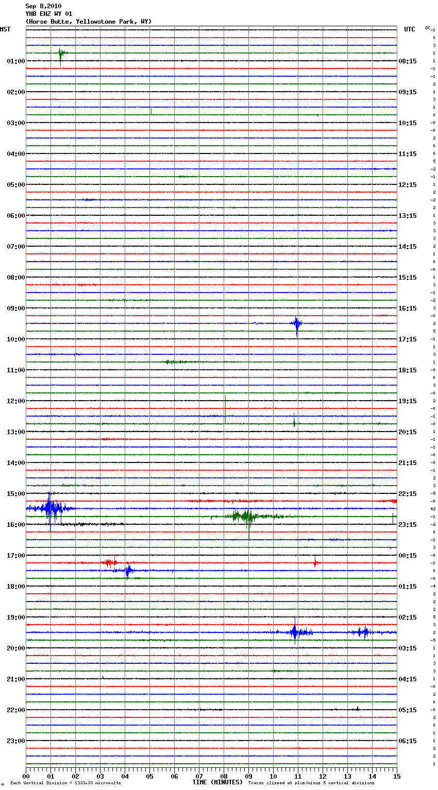Click the DC offset value 42 beside 15:30 trace
This screenshot has height=790, width=438.
click(x=434, y=509)
